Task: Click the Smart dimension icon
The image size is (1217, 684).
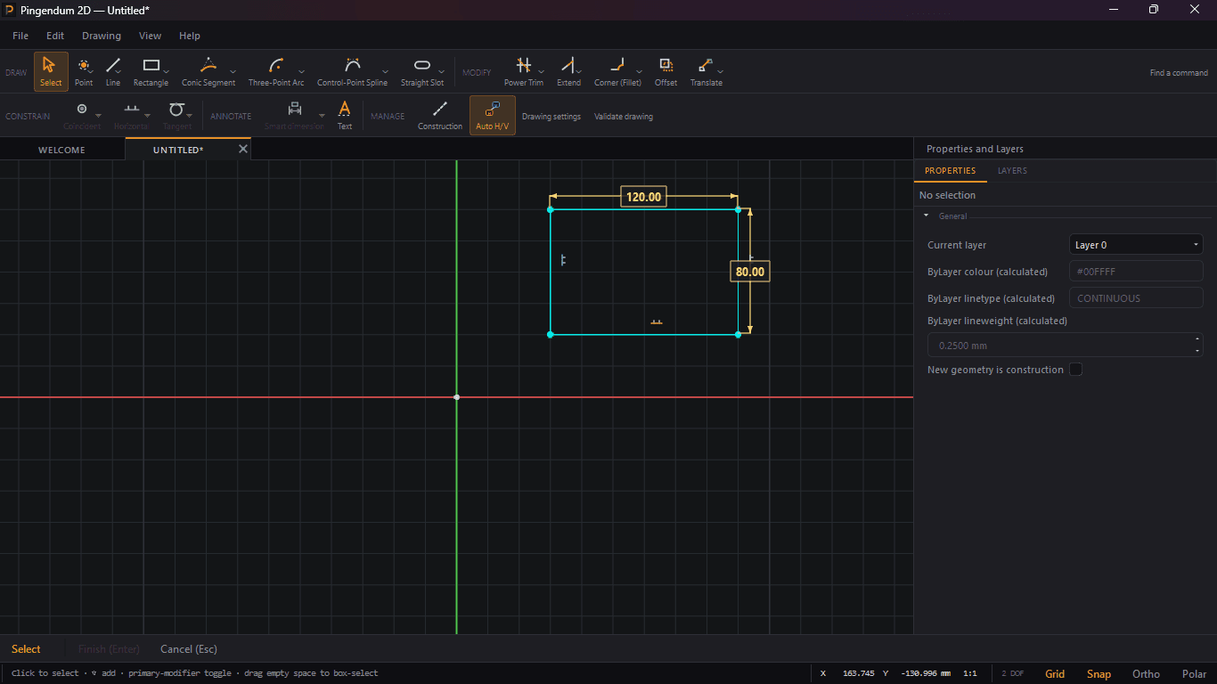Action: coord(294,109)
